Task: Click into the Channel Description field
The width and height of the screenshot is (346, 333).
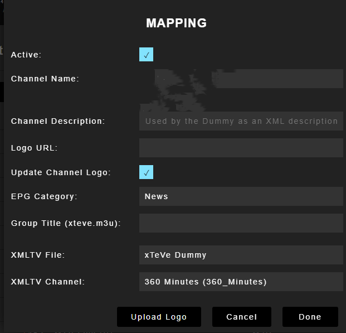Action: (241, 121)
